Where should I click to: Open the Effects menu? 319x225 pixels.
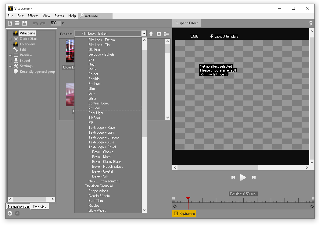pyautogui.click(x=33, y=16)
